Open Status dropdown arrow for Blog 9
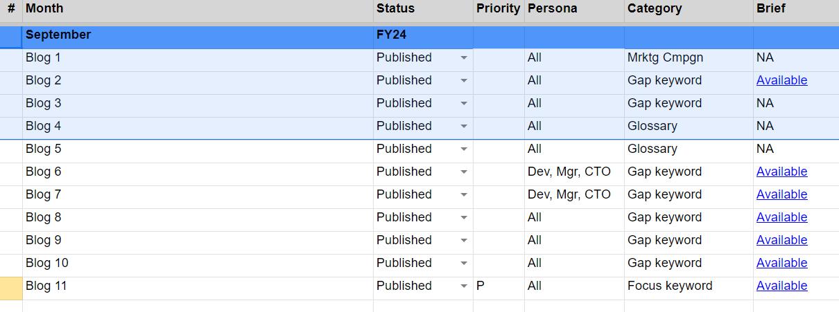This screenshot has height=312, width=839. (x=464, y=241)
